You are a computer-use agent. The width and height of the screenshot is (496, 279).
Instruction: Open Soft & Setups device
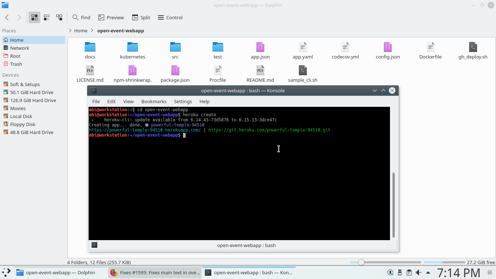(x=34, y=84)
